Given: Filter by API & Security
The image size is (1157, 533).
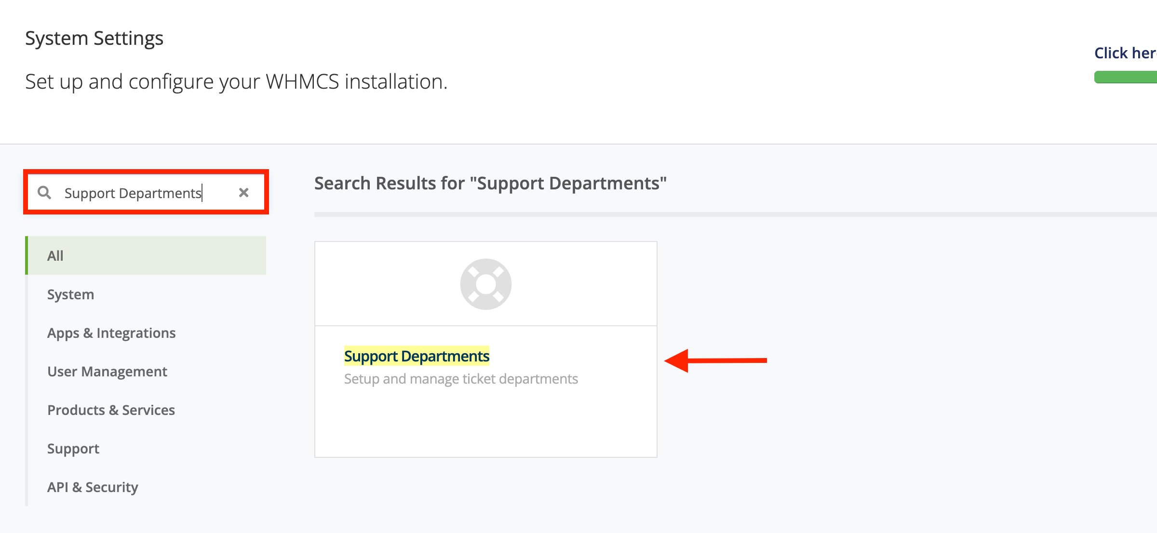Looking at the screenshot, I should 93,487.
